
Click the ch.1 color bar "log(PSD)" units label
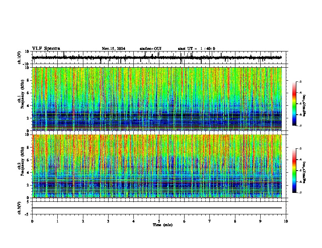click(305, 106)
